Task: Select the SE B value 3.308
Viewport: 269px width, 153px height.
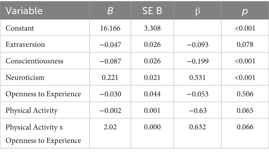Action: 152,28
